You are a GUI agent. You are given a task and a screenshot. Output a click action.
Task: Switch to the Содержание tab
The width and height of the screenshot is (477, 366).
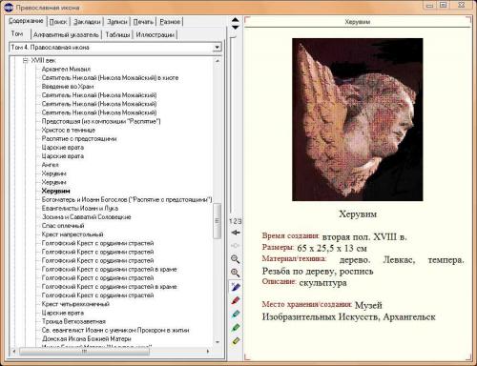[x=26, y=21]
